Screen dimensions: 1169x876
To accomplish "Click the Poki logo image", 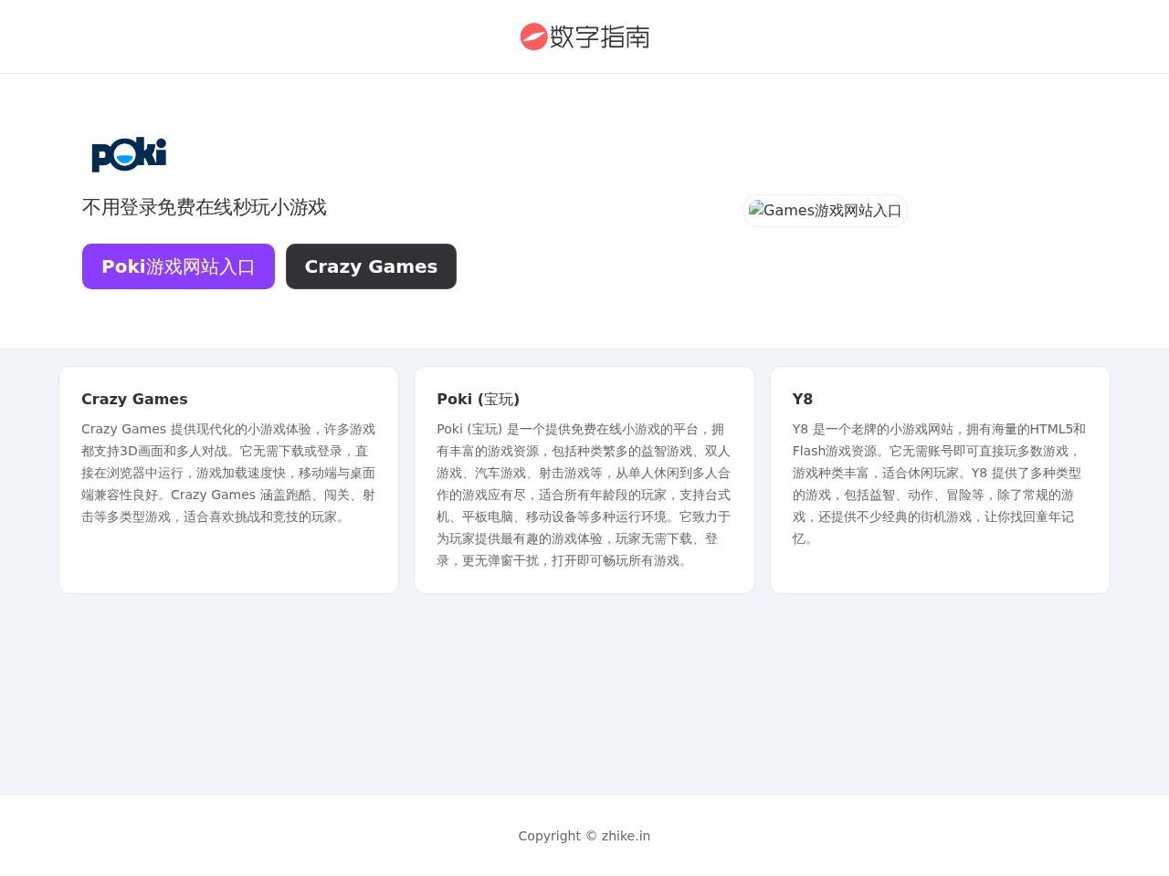I will click(129, 154).
